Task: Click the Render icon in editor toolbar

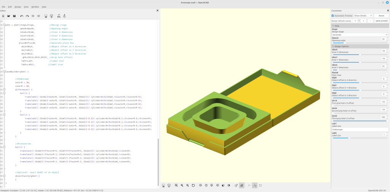Action: click(51, 16)
